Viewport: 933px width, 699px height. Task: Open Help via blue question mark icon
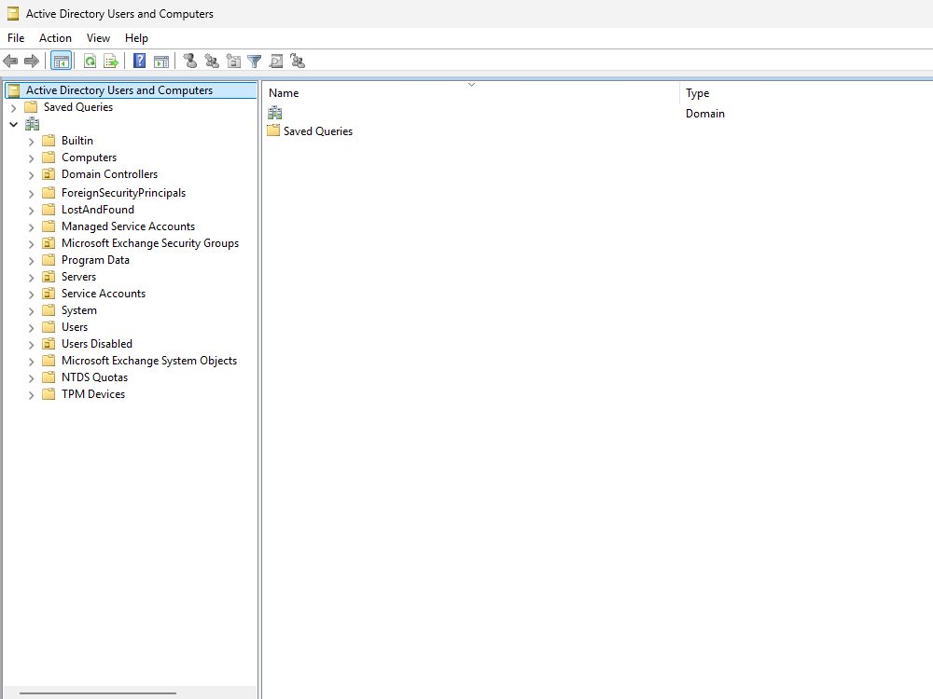click(139, 61)
